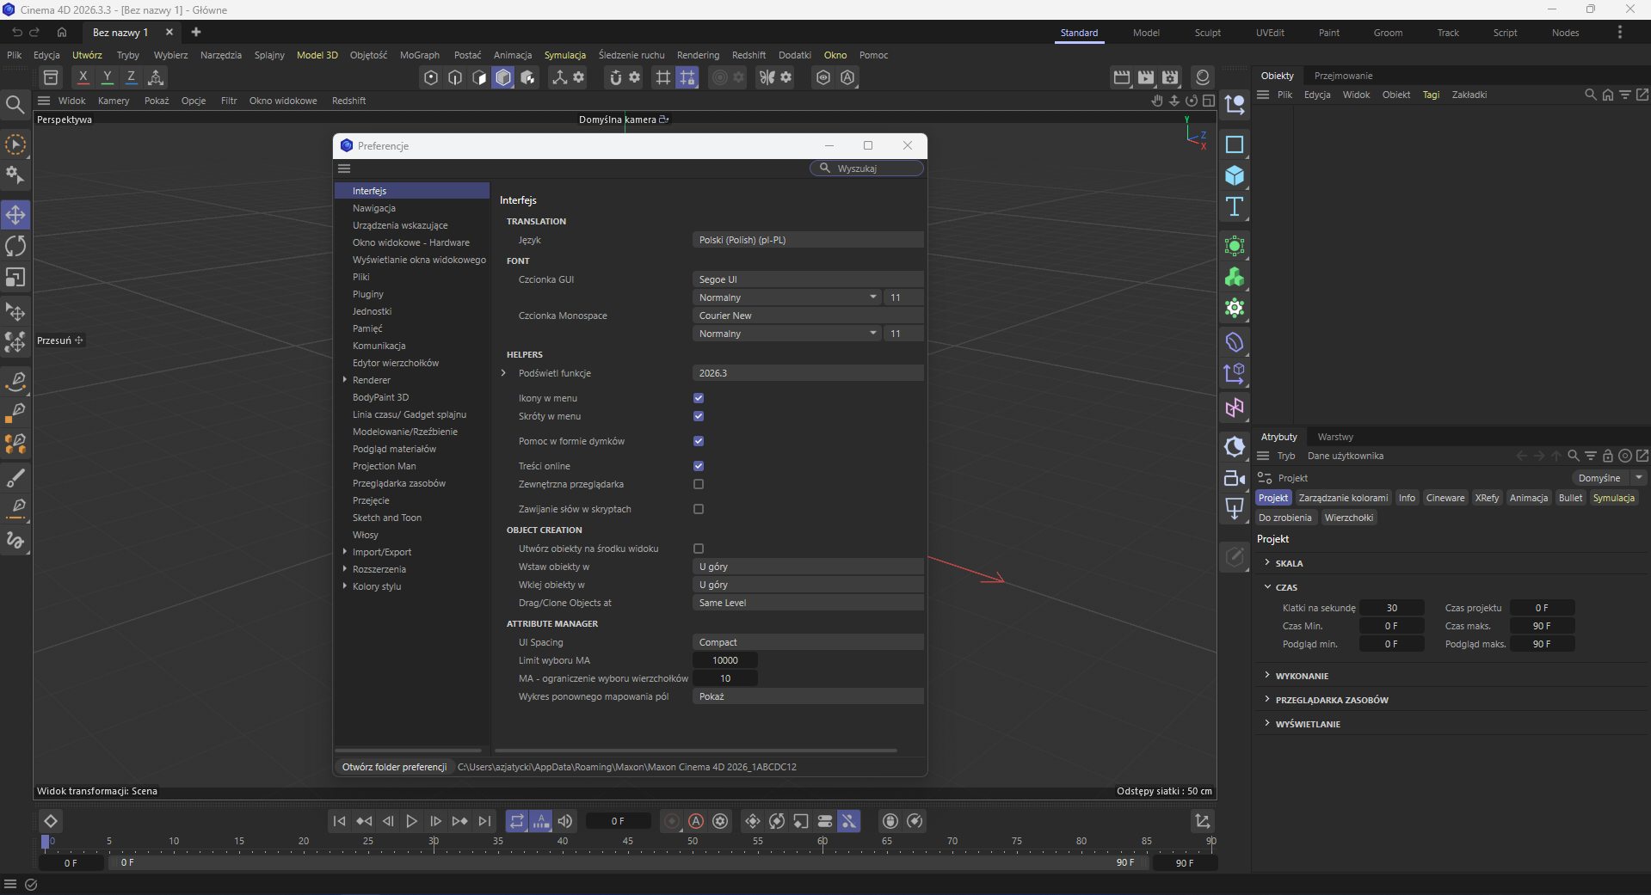Click the layout options three-dots icon

1620,32
